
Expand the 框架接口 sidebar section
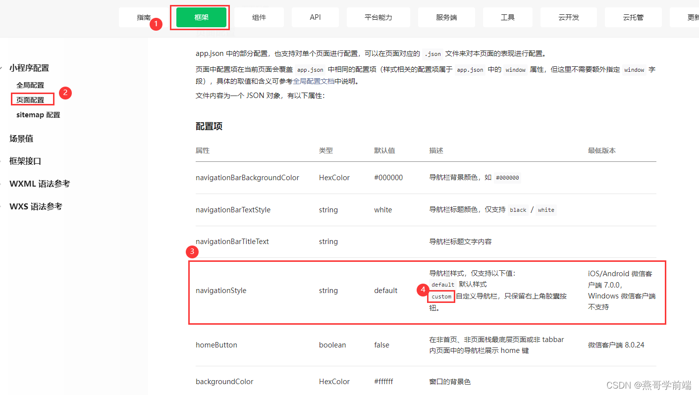click(25, 161)
